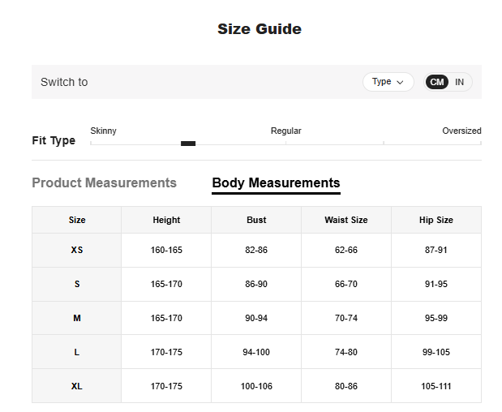The width and height of the screenshot is (502, 412).
Task: Open the Type dropdown
Action: point(387,82)
